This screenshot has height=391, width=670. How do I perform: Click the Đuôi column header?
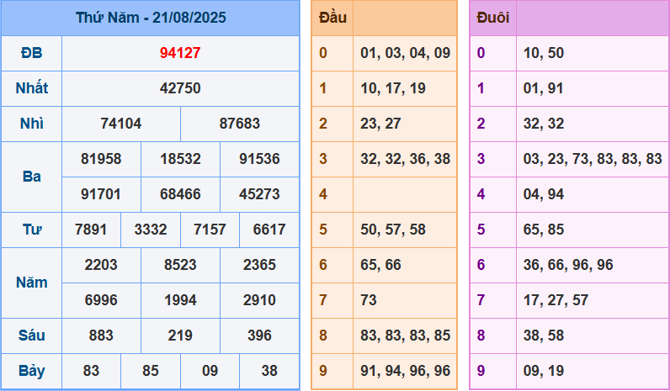(x=492, y=18)
